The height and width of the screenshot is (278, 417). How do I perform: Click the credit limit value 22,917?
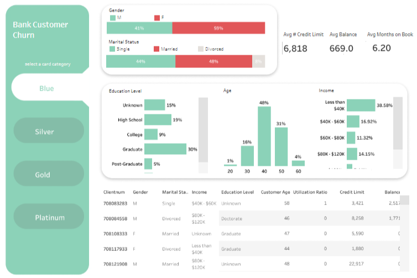tap(356, 264)
